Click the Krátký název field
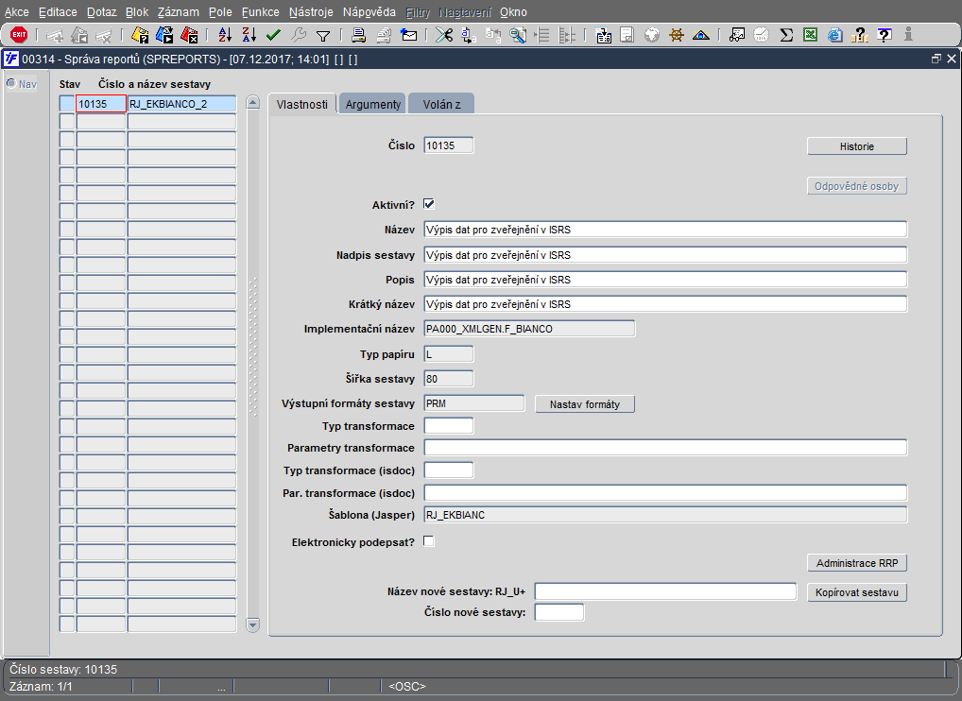Viewport: 962px width, 701px height. click(x=665, y=303)
